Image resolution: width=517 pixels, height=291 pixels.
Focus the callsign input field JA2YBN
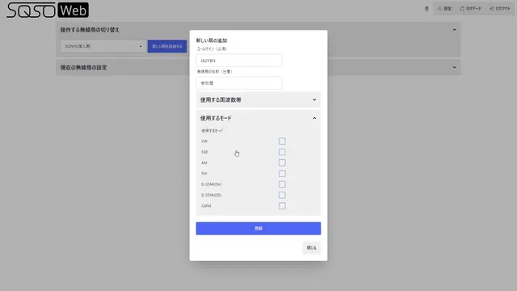click(x=239, y=61)
